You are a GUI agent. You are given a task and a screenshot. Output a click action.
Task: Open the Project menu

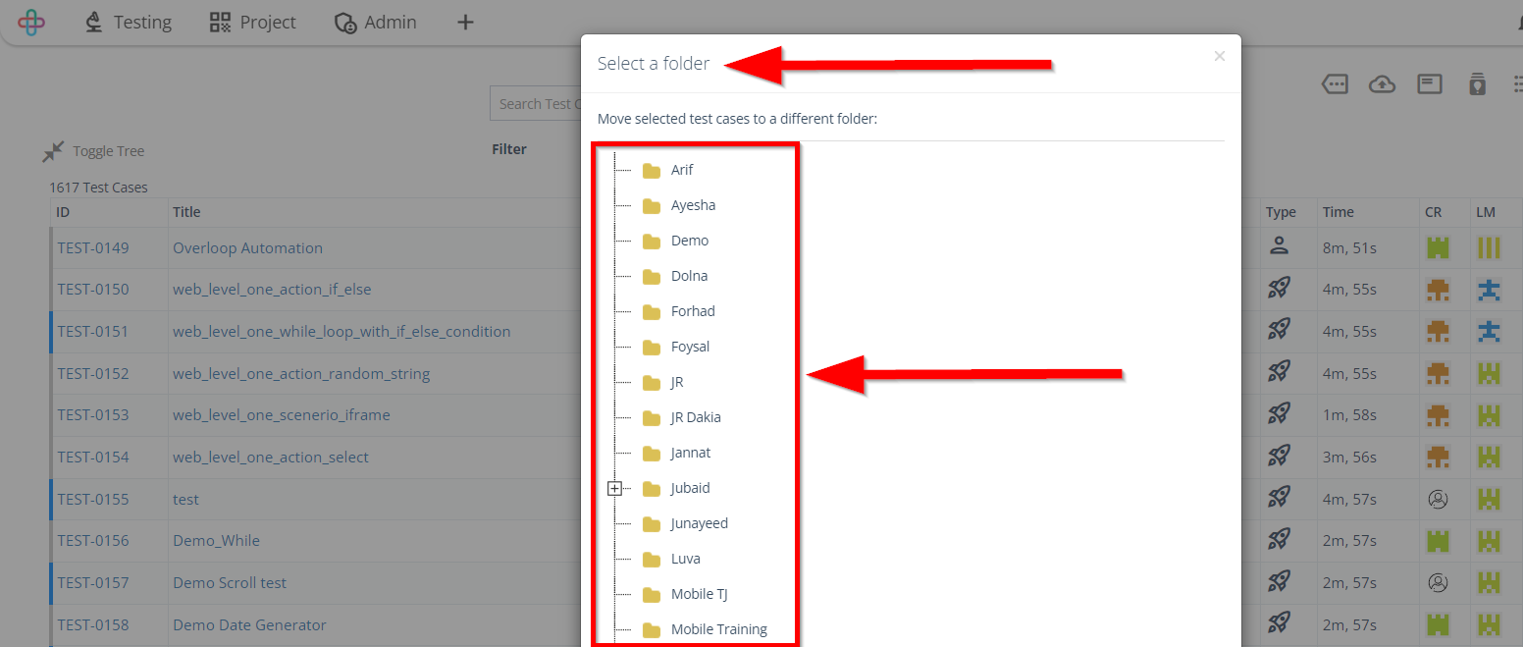[x=253, y=22]
